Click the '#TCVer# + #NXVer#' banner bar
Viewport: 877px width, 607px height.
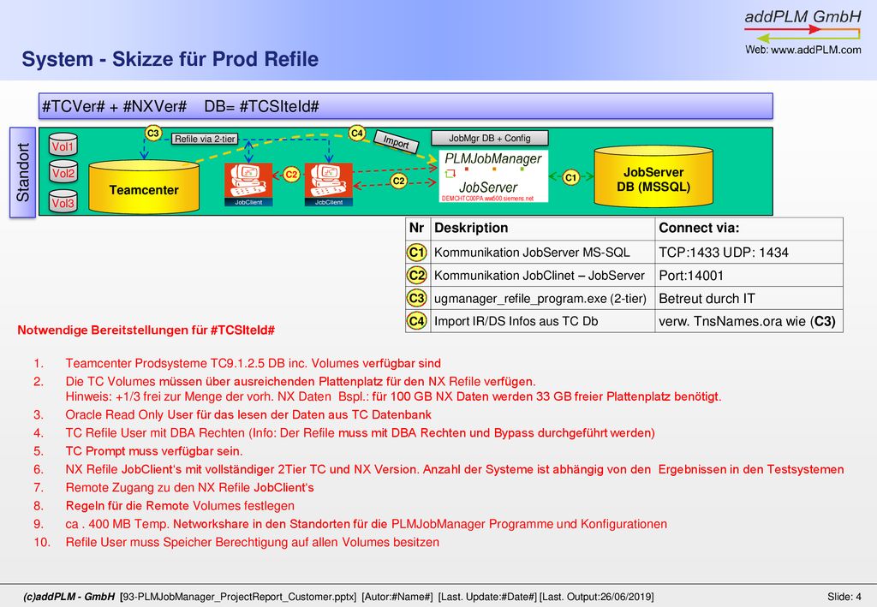click(405, 106)
